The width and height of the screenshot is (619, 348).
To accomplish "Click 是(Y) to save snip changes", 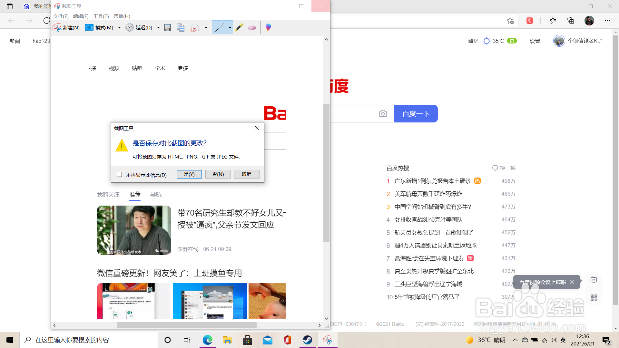I will pyautogui.click(x=189, y=174).
